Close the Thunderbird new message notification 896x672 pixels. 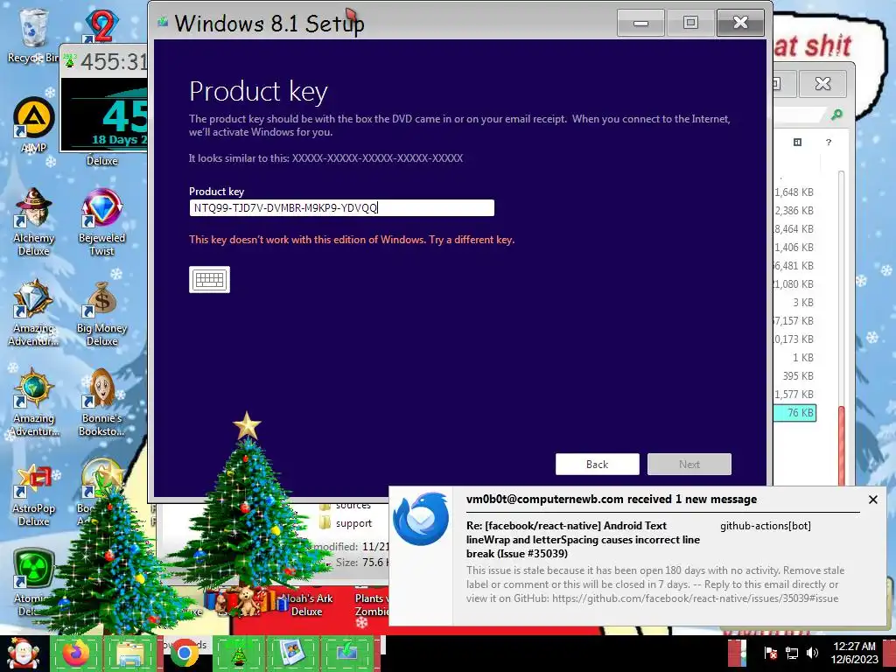[872, 500]
